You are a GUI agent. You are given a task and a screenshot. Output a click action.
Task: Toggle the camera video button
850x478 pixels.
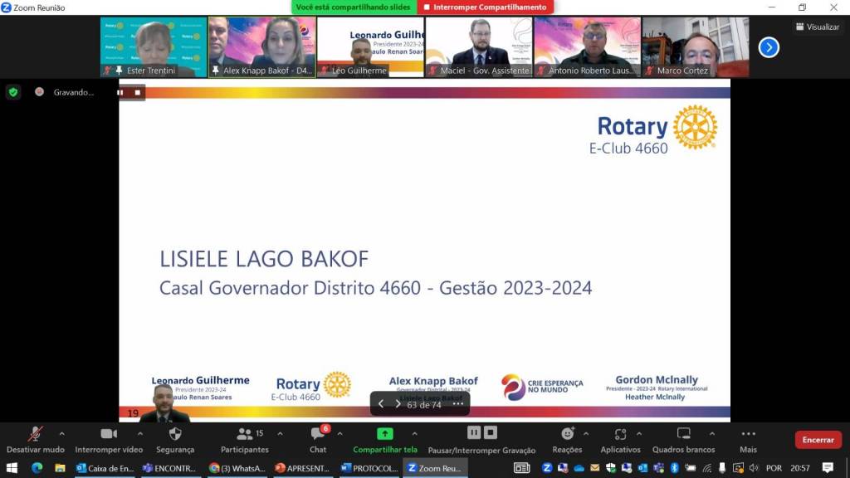(109, 434)
